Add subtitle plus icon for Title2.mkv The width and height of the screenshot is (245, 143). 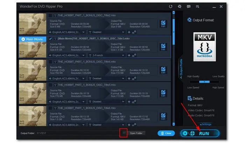pyautogui.click(x=129, y=32)
